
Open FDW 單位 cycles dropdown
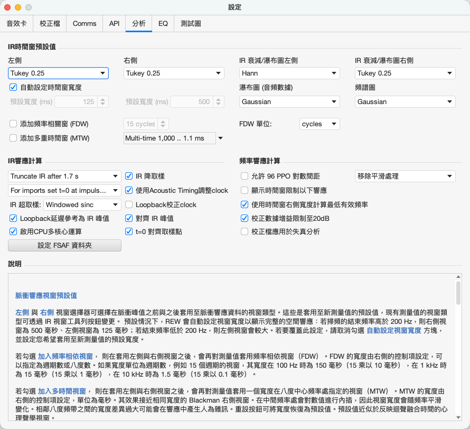319,124
